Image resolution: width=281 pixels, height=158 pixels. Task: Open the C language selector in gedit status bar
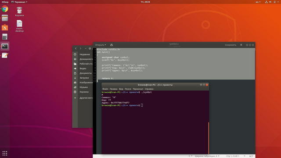tap(190, 156)
